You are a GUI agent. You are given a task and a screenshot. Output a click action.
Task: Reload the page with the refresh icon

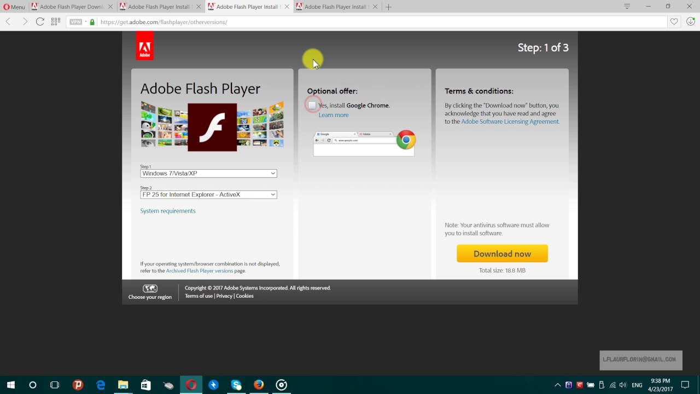point(40,22)
